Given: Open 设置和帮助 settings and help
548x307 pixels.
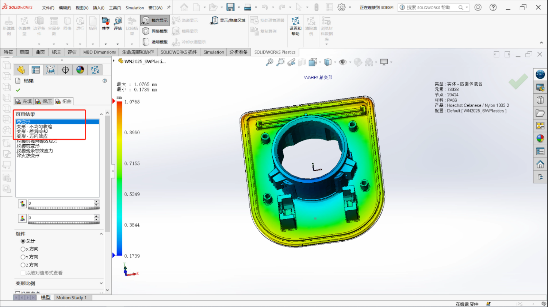Looking at the screenshot, I should [295, 26].
